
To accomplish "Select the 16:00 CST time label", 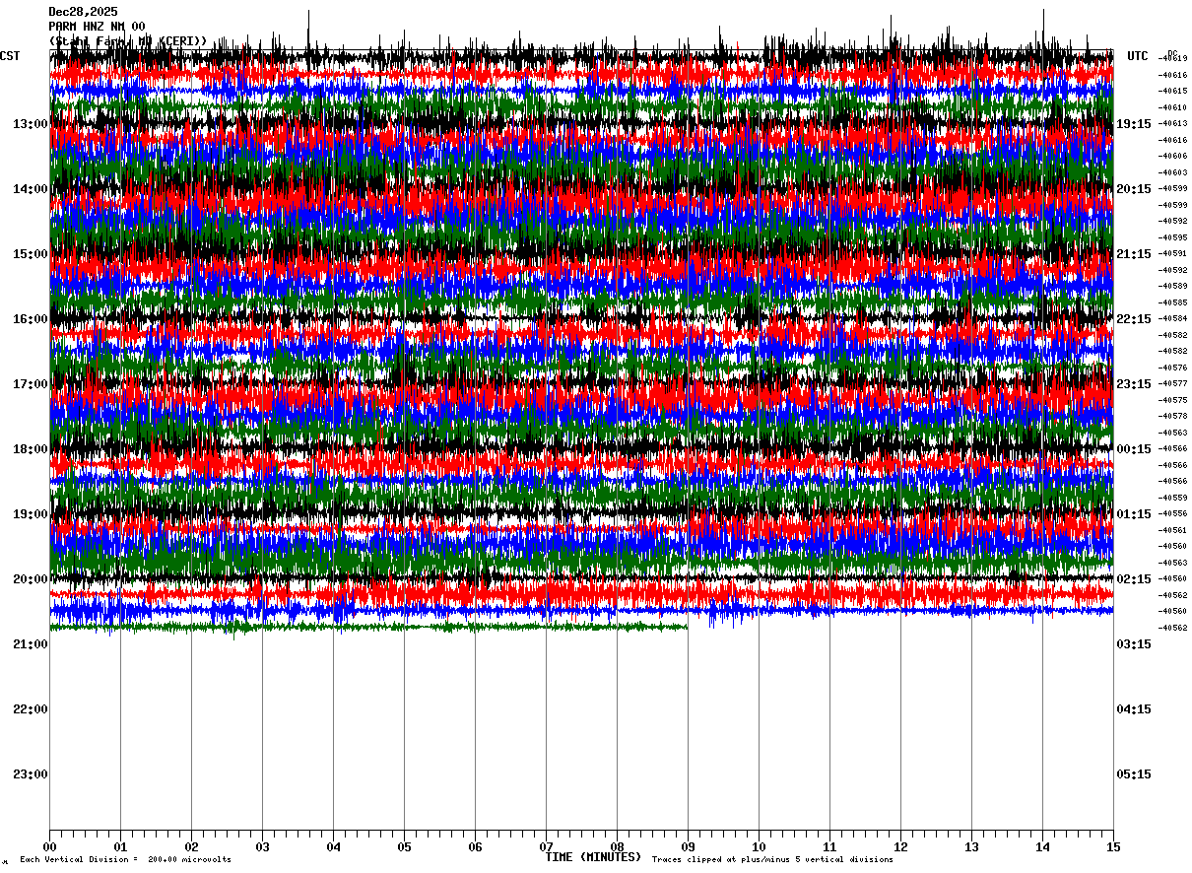I will pyautogui.click(x=31, y=319).
